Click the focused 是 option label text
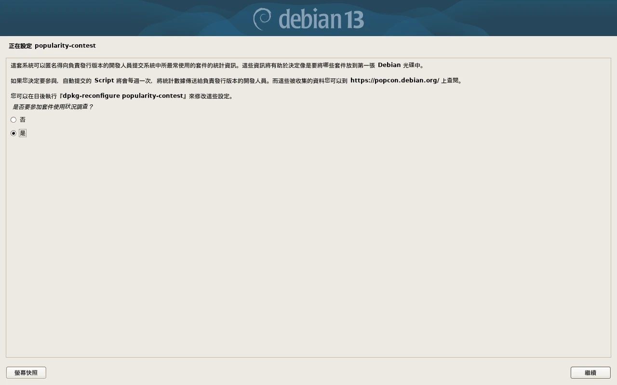 pyautogui.click(x=23, y=133)
